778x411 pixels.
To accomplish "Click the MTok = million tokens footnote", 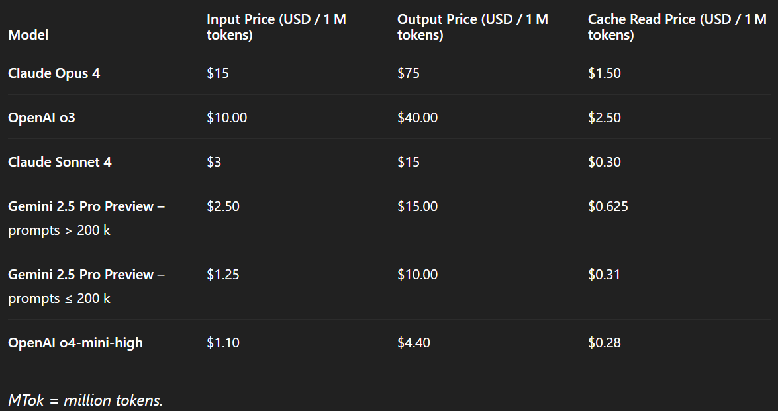I will point(85,400).
